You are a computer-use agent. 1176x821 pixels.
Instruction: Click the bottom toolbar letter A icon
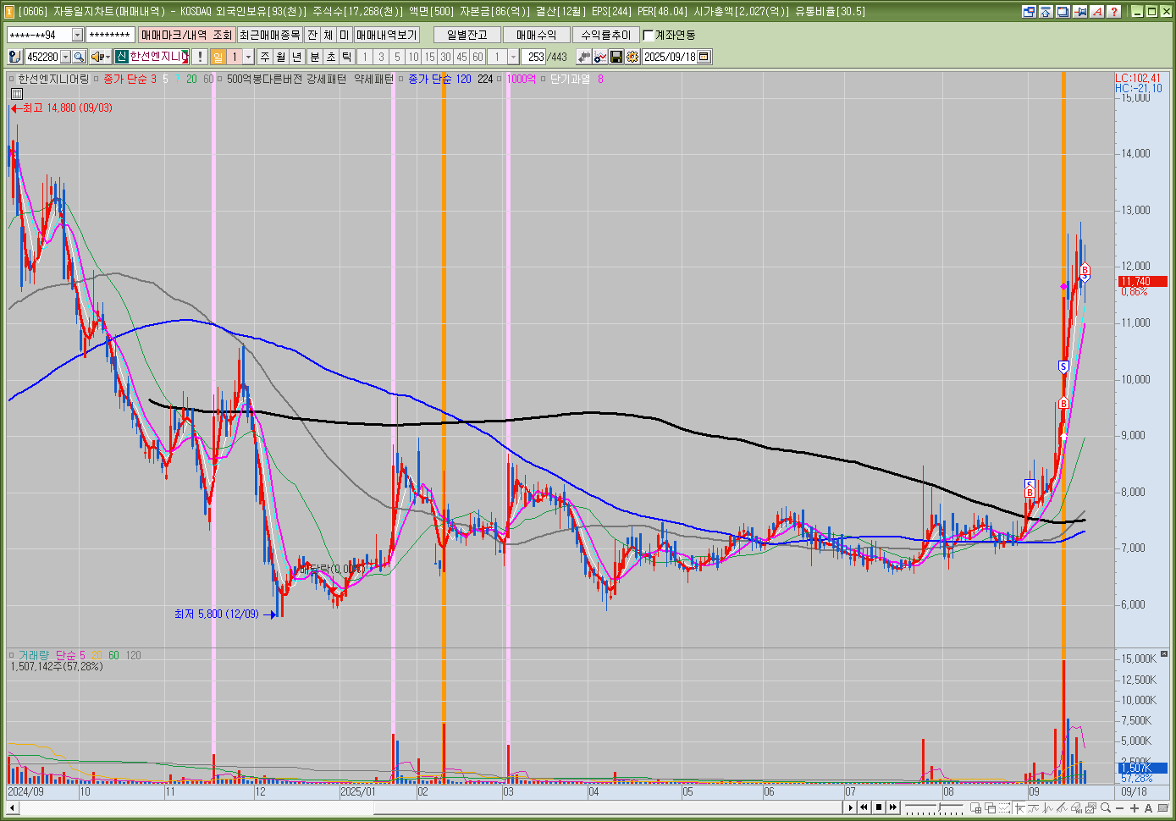[1148, 808]
